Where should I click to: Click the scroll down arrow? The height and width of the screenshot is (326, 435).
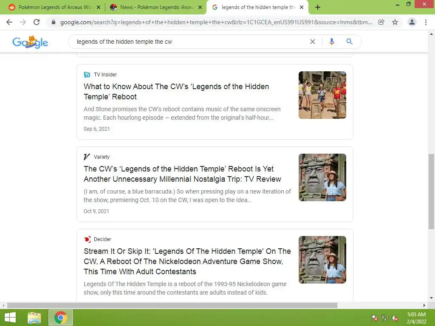pos(431,298)
